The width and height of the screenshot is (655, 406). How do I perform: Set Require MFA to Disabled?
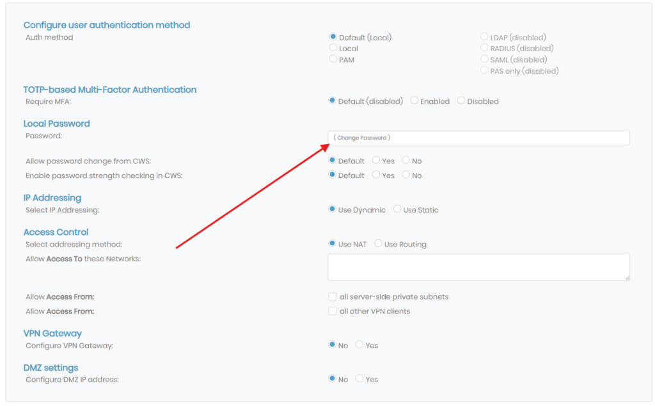[461, 101]
